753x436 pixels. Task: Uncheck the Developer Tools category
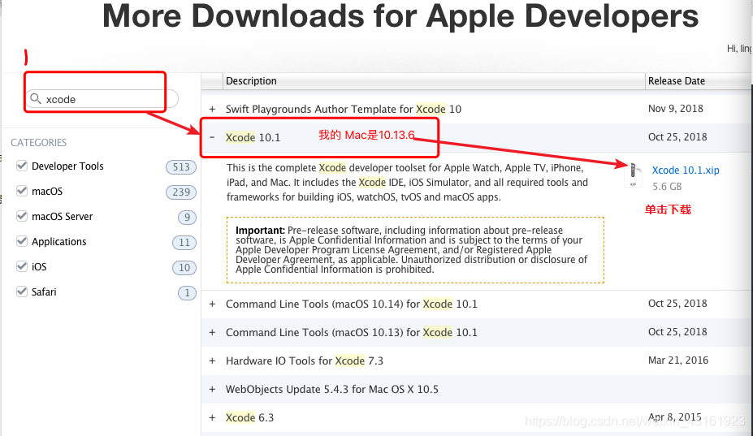(x=22, y=166)
